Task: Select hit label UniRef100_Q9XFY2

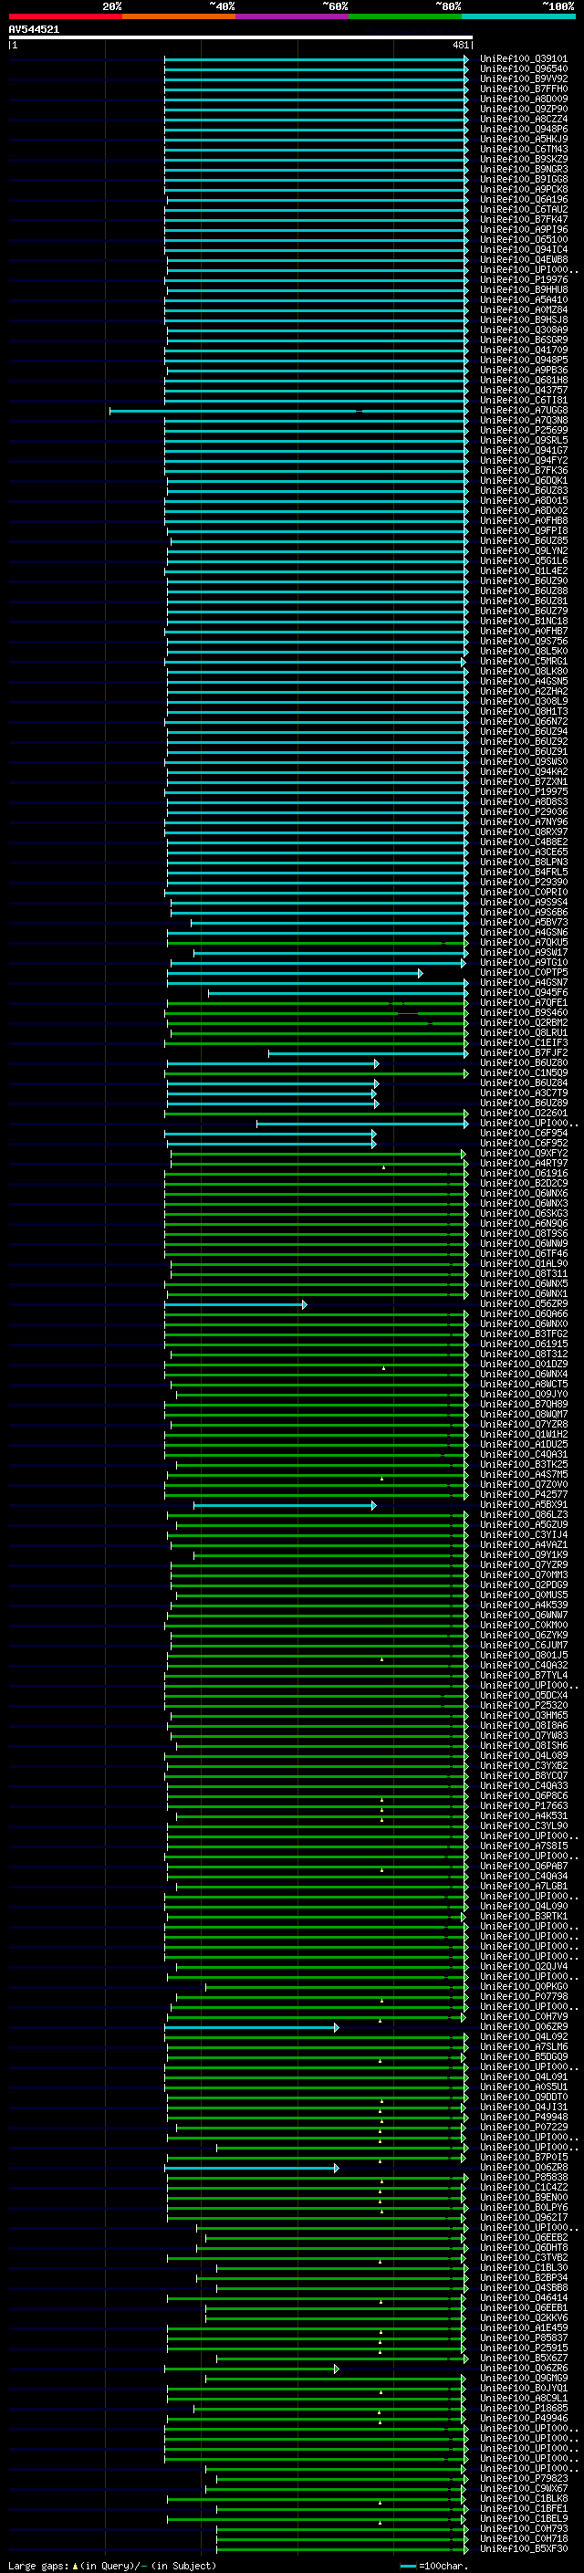Action: coord(523,1154)
